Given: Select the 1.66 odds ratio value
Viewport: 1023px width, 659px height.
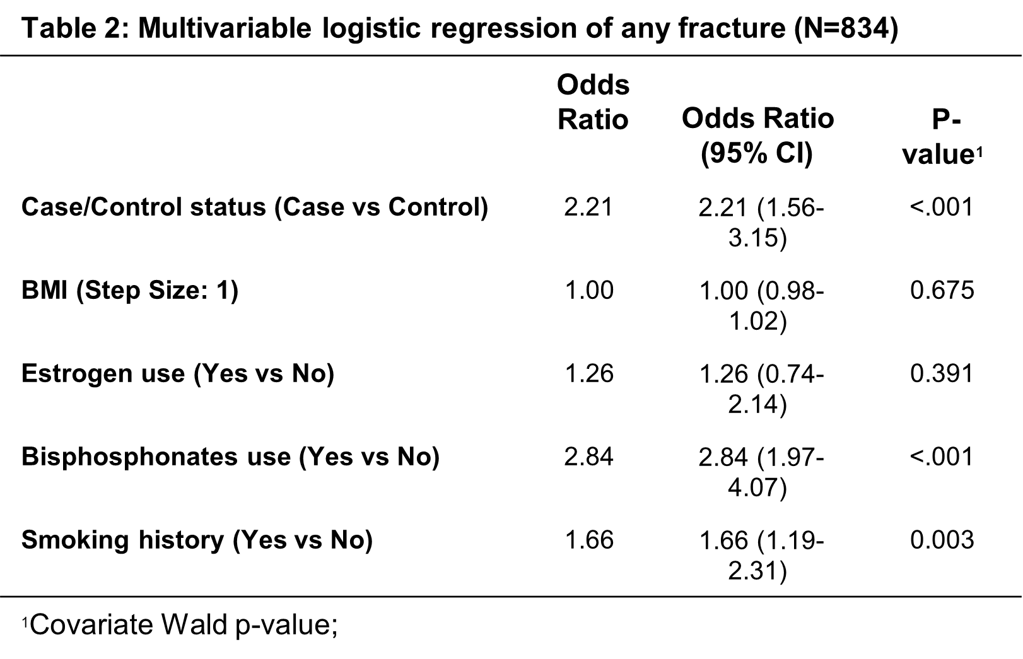Looking at the screenshot, I should (588, 540).
